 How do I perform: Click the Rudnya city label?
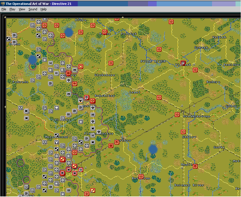[213, 82]
